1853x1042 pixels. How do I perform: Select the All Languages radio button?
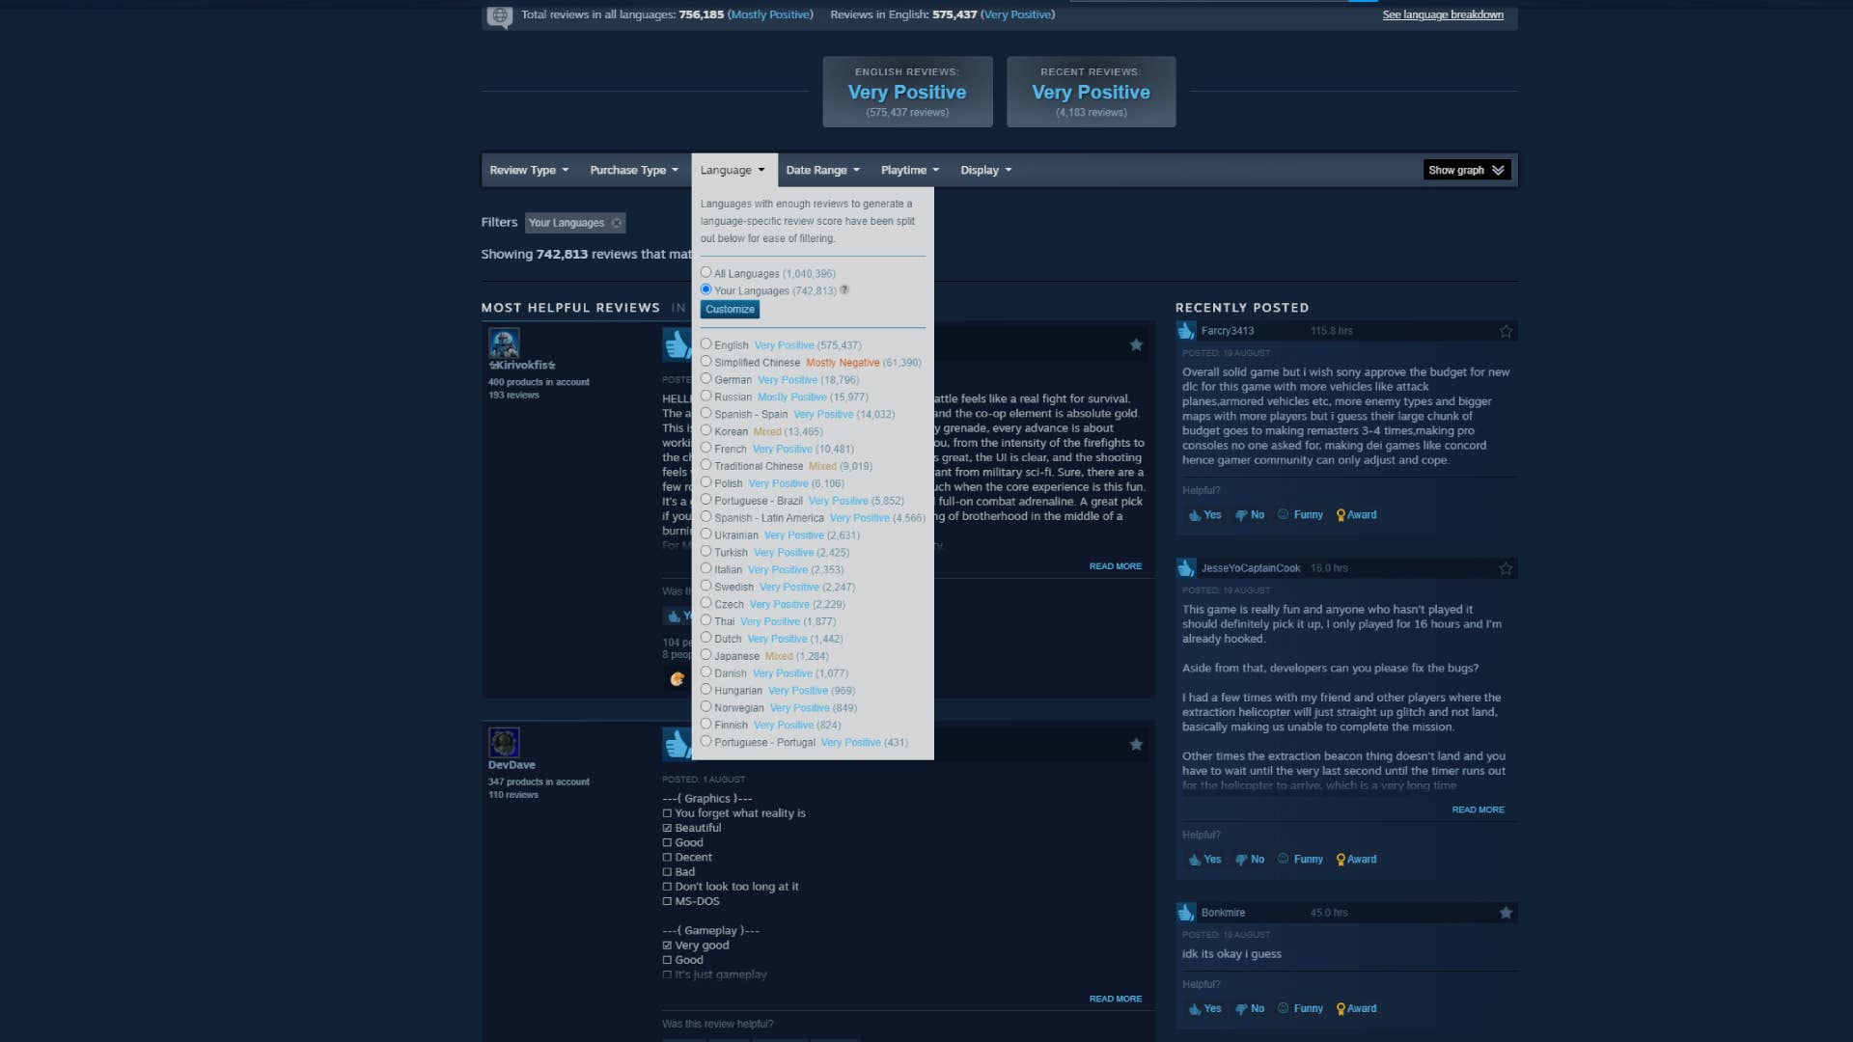706,272
